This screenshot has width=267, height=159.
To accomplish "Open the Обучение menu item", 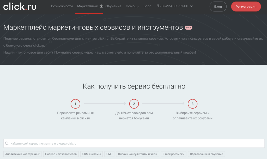I will [113, 6].
